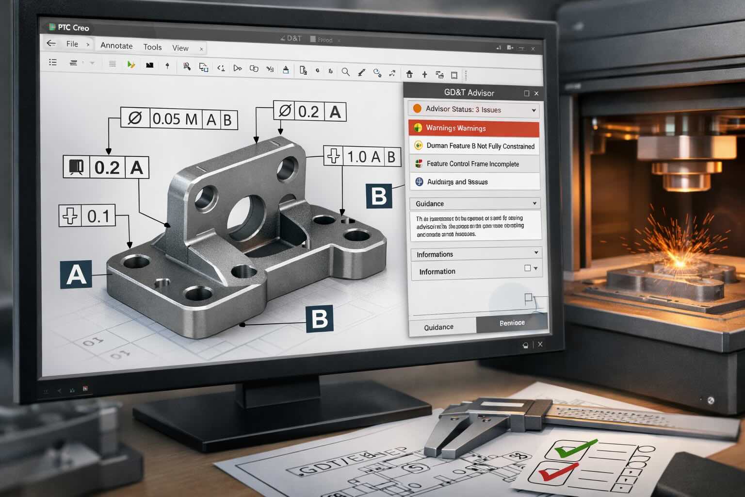Image resolution: width=745 pixels, height=497 pixels.
Task: Select the Feature Control Frame Incomplete issue
Action: pyautogui.click(x=472, y=164)
